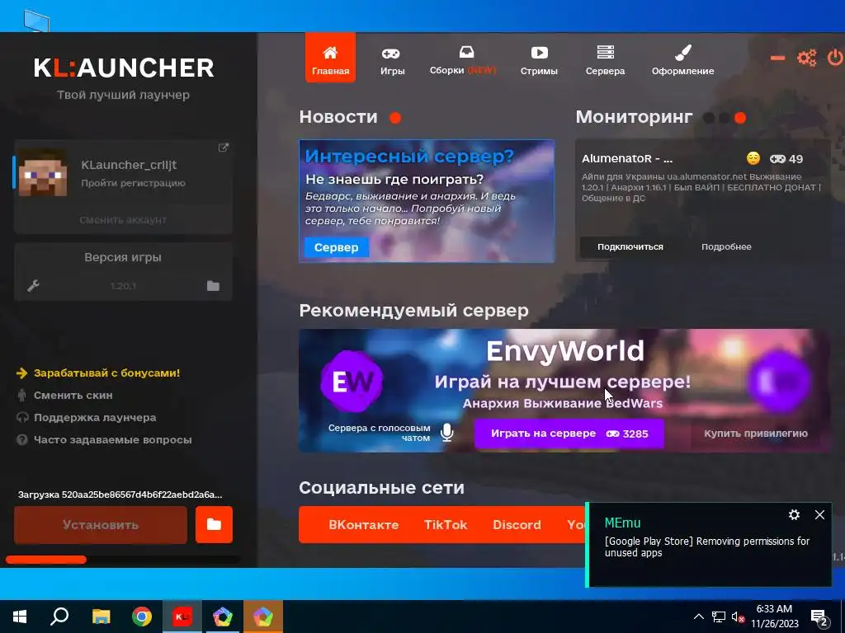Click the purple EW EnvyWorld logo
845x633 pixels.
point(352,382)
